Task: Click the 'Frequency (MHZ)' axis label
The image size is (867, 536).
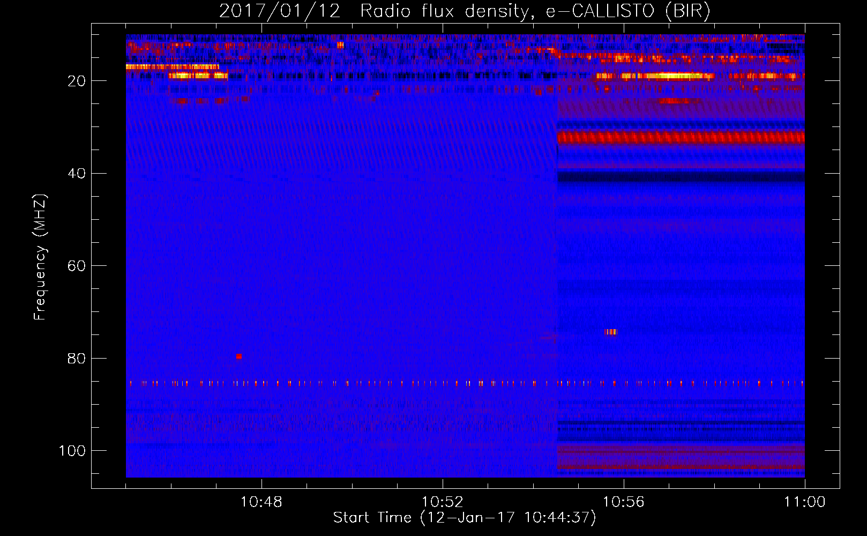Action: 40,257
